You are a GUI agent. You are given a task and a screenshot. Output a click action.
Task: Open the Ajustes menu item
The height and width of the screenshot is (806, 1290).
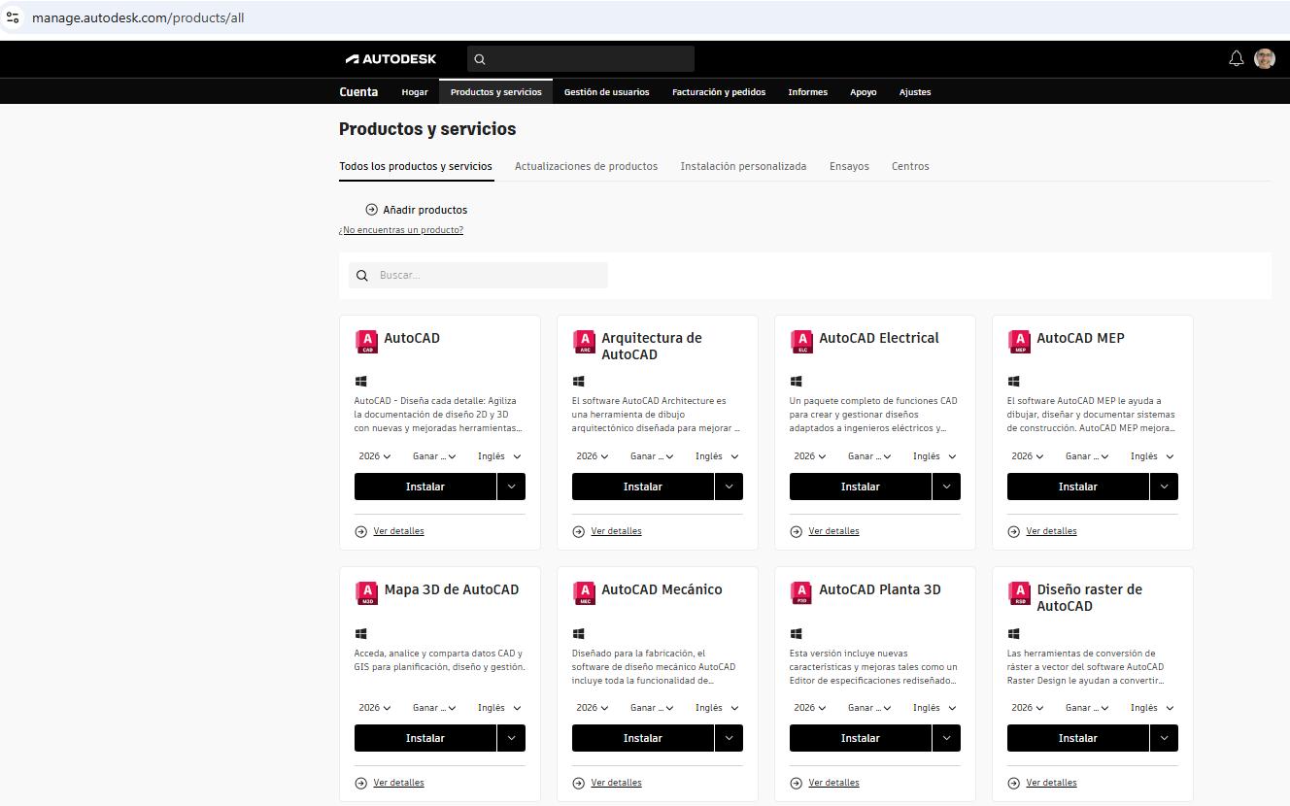click(915, 92)
